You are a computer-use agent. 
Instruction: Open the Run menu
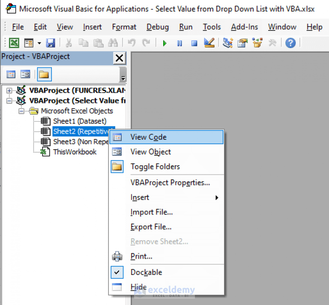click(185, 27)
